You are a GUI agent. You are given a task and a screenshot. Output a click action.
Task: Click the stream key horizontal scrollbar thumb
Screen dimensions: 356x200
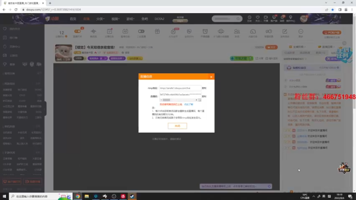[x=166, y=100]
